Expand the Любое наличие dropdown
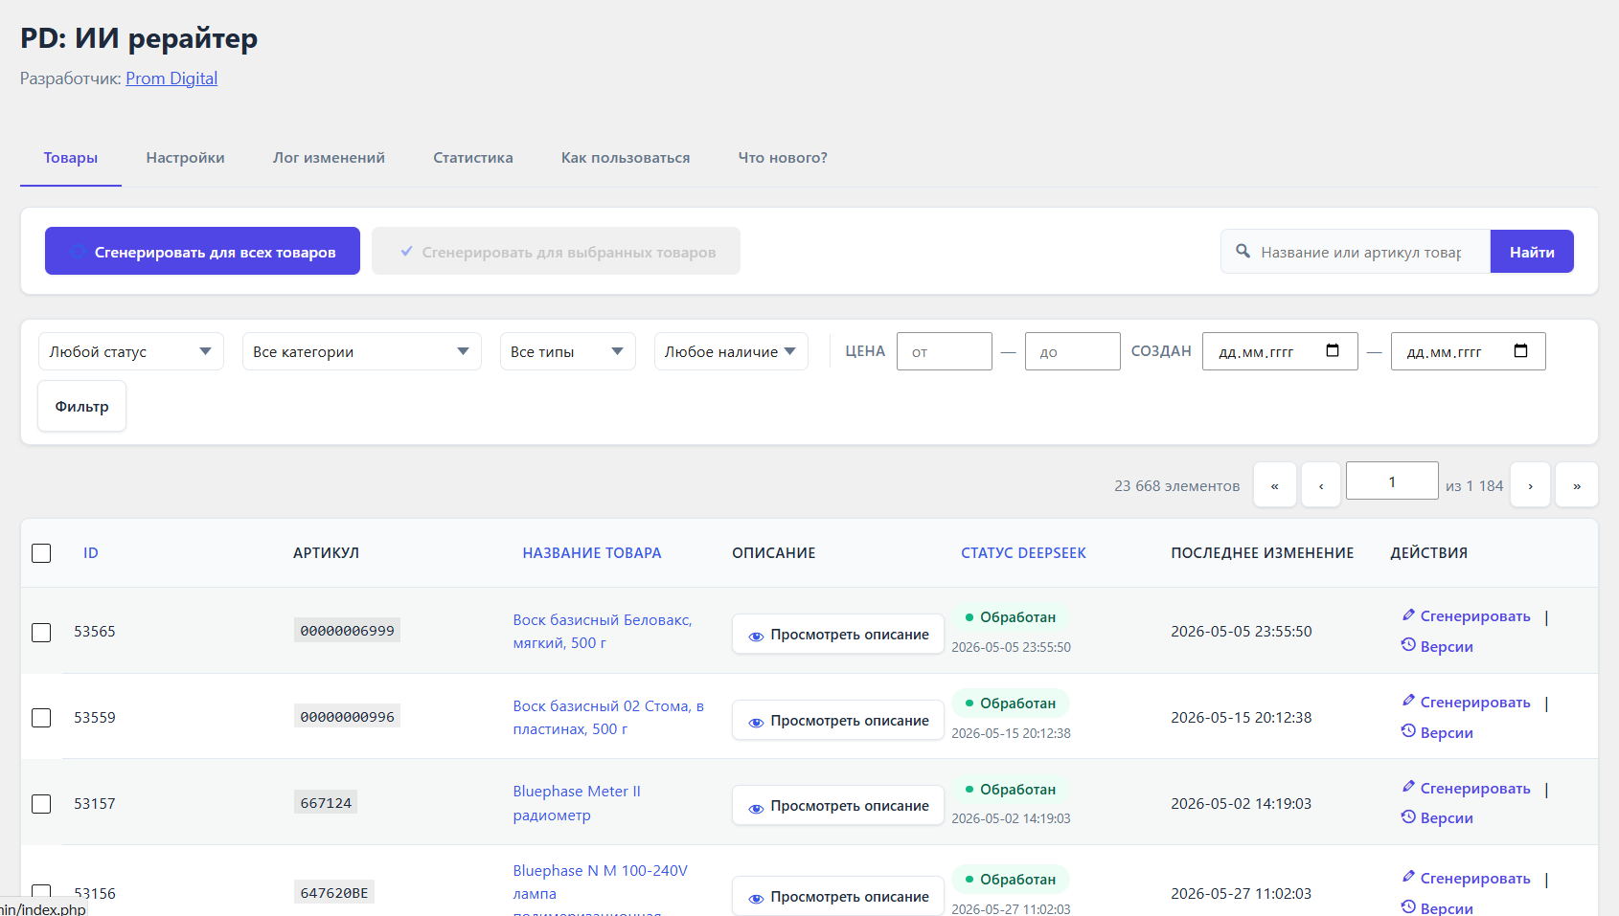The image size is (1619, 916). click(x=731, y=351)
